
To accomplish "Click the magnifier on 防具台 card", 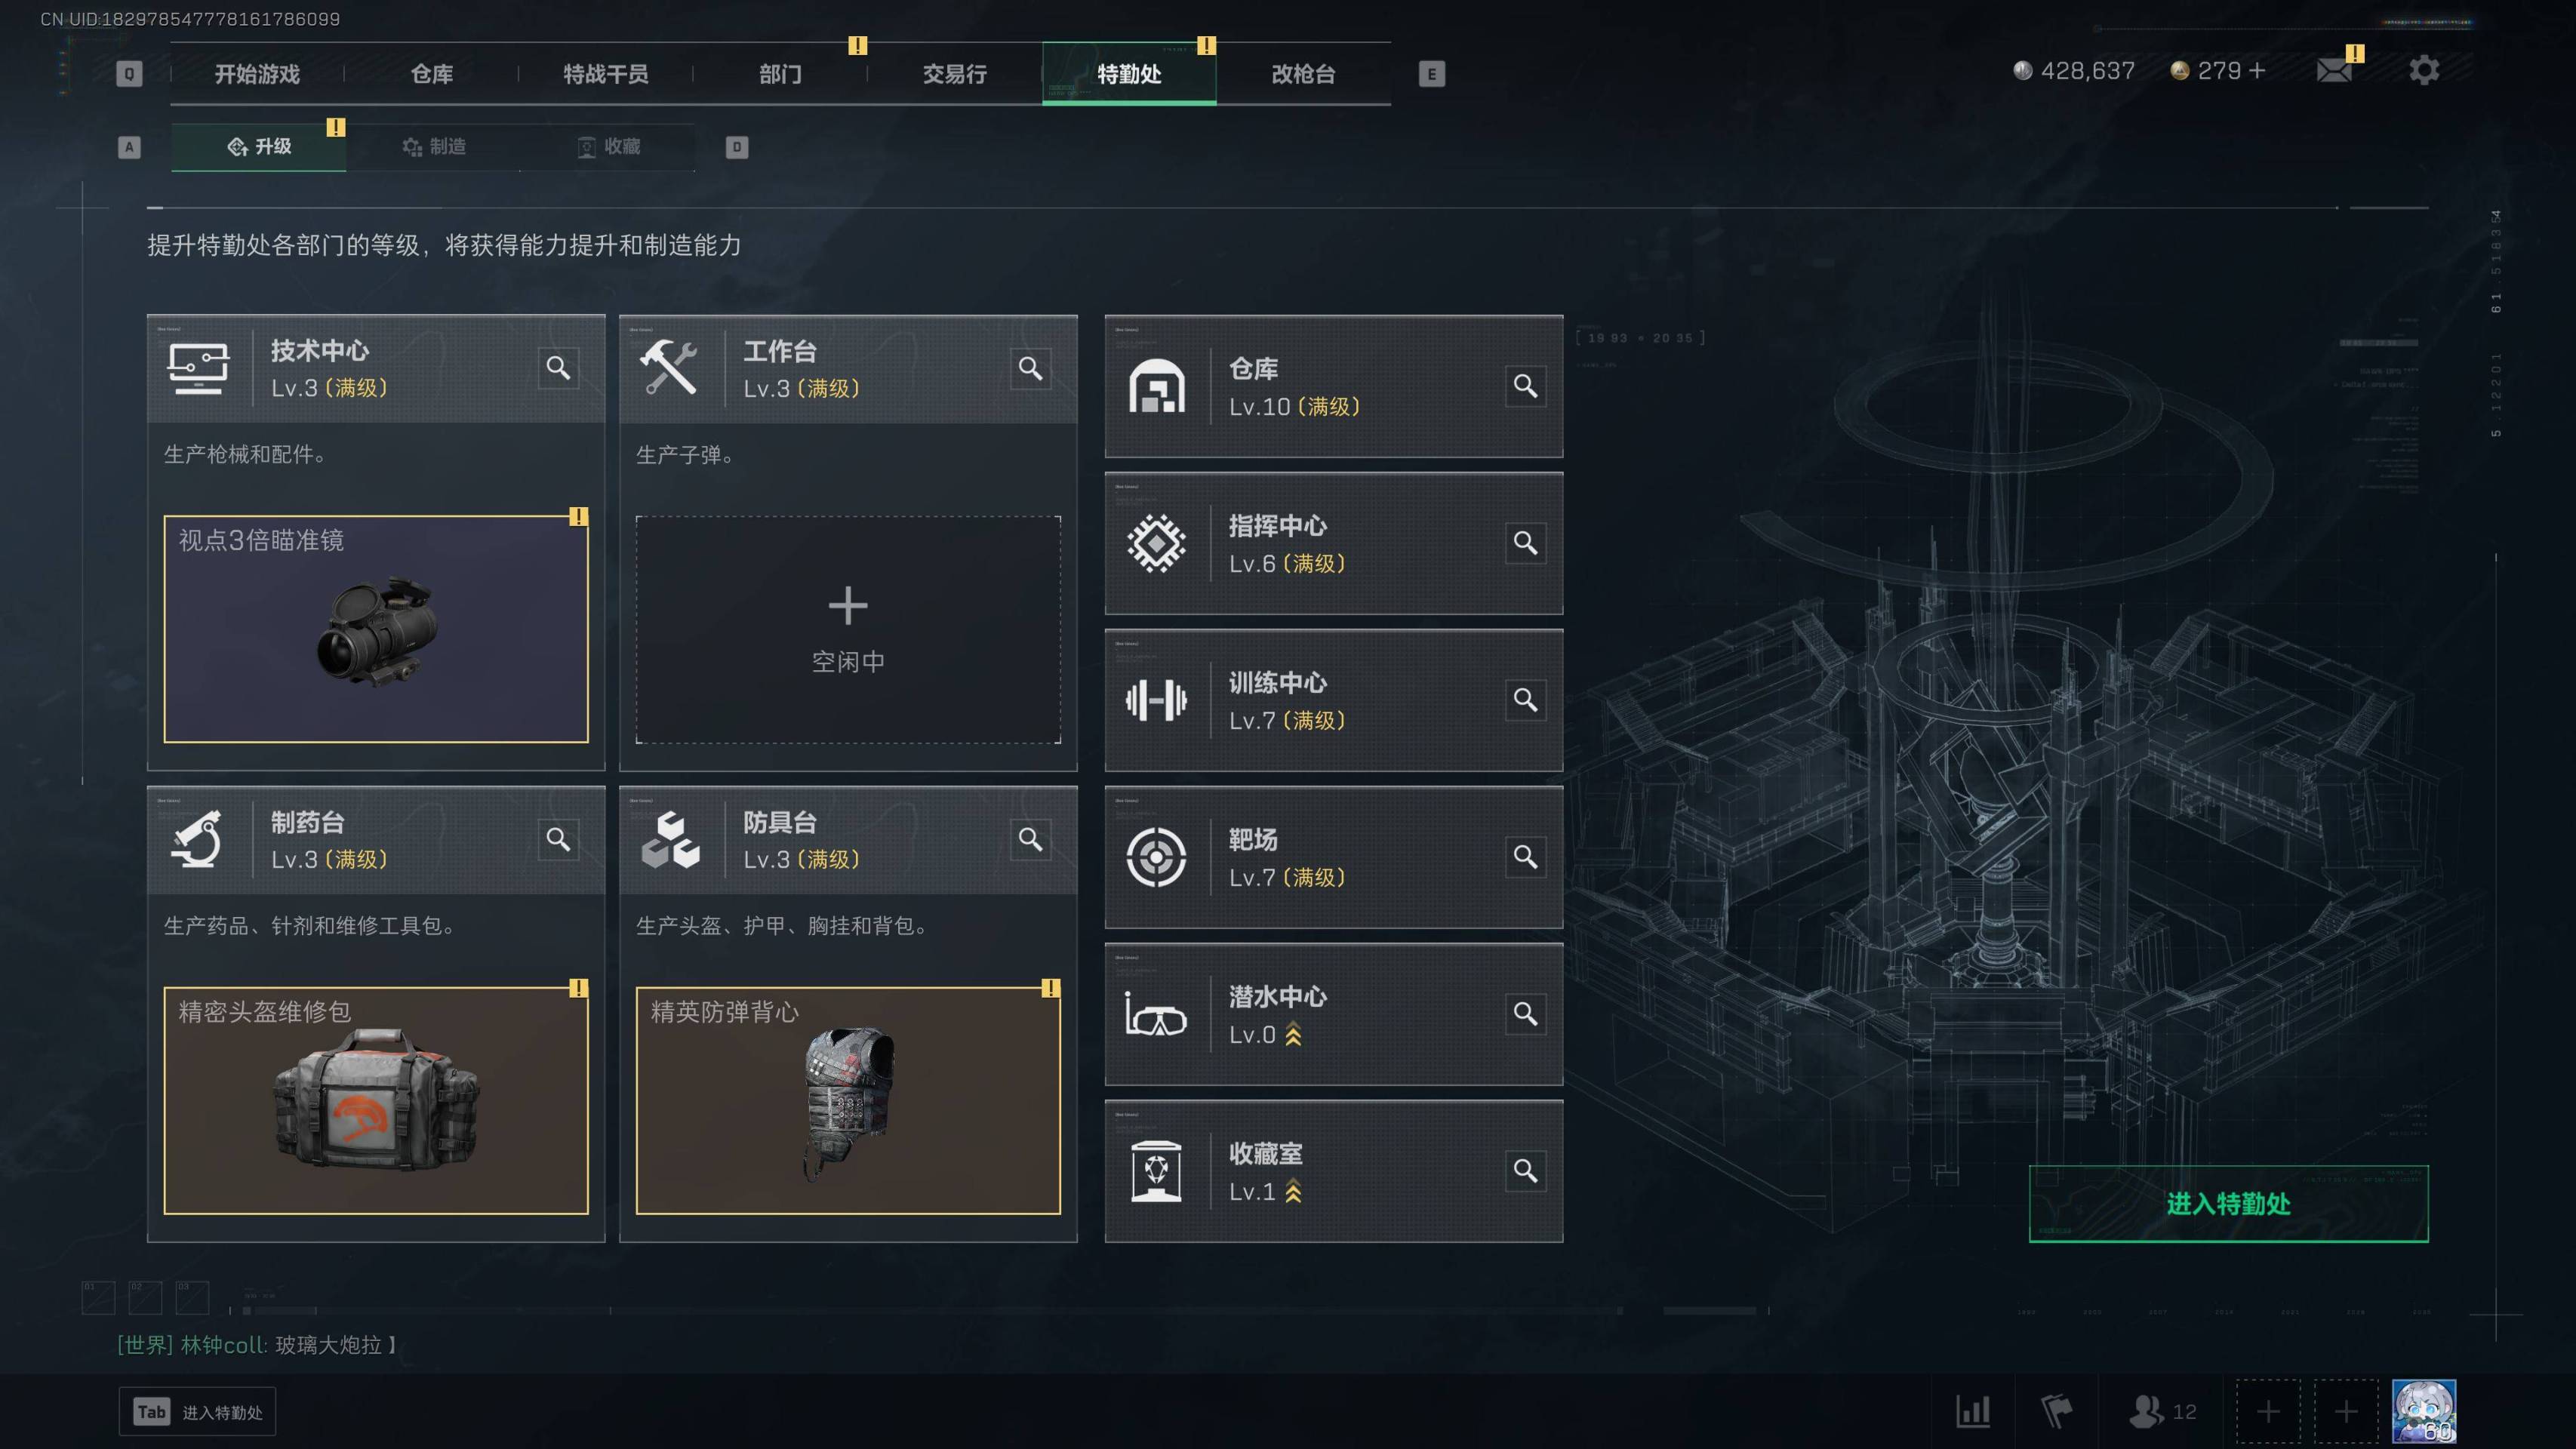I will (1030, 839).
